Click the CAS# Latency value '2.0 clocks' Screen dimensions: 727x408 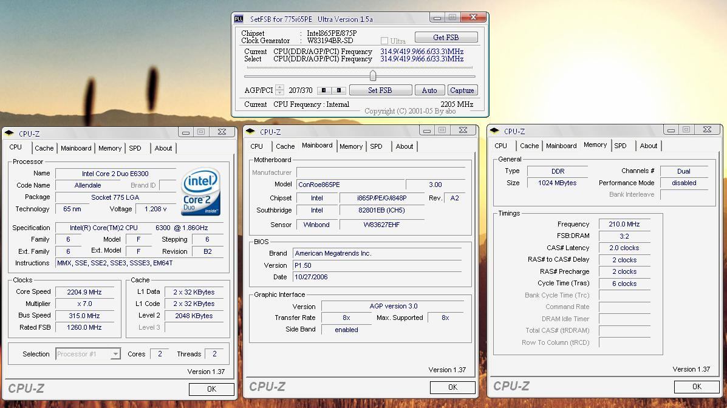coord(624,248)
